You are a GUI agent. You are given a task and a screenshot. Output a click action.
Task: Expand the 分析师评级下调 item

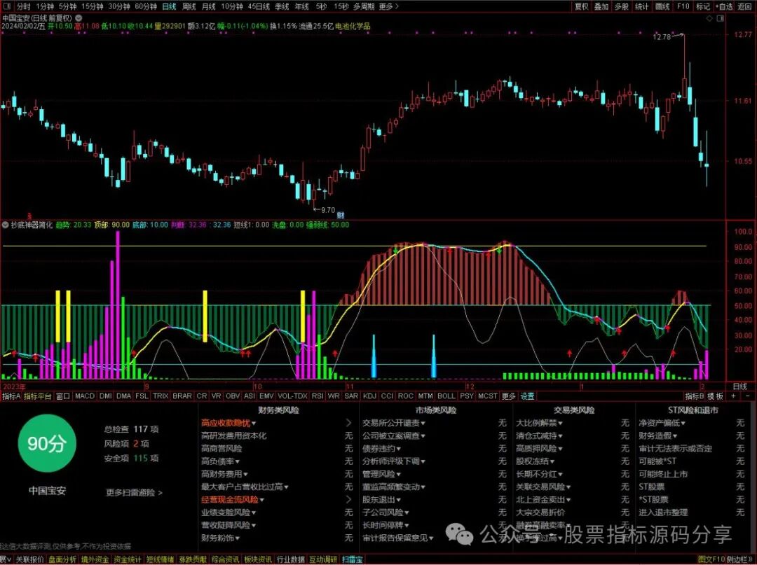pos(394,461)
